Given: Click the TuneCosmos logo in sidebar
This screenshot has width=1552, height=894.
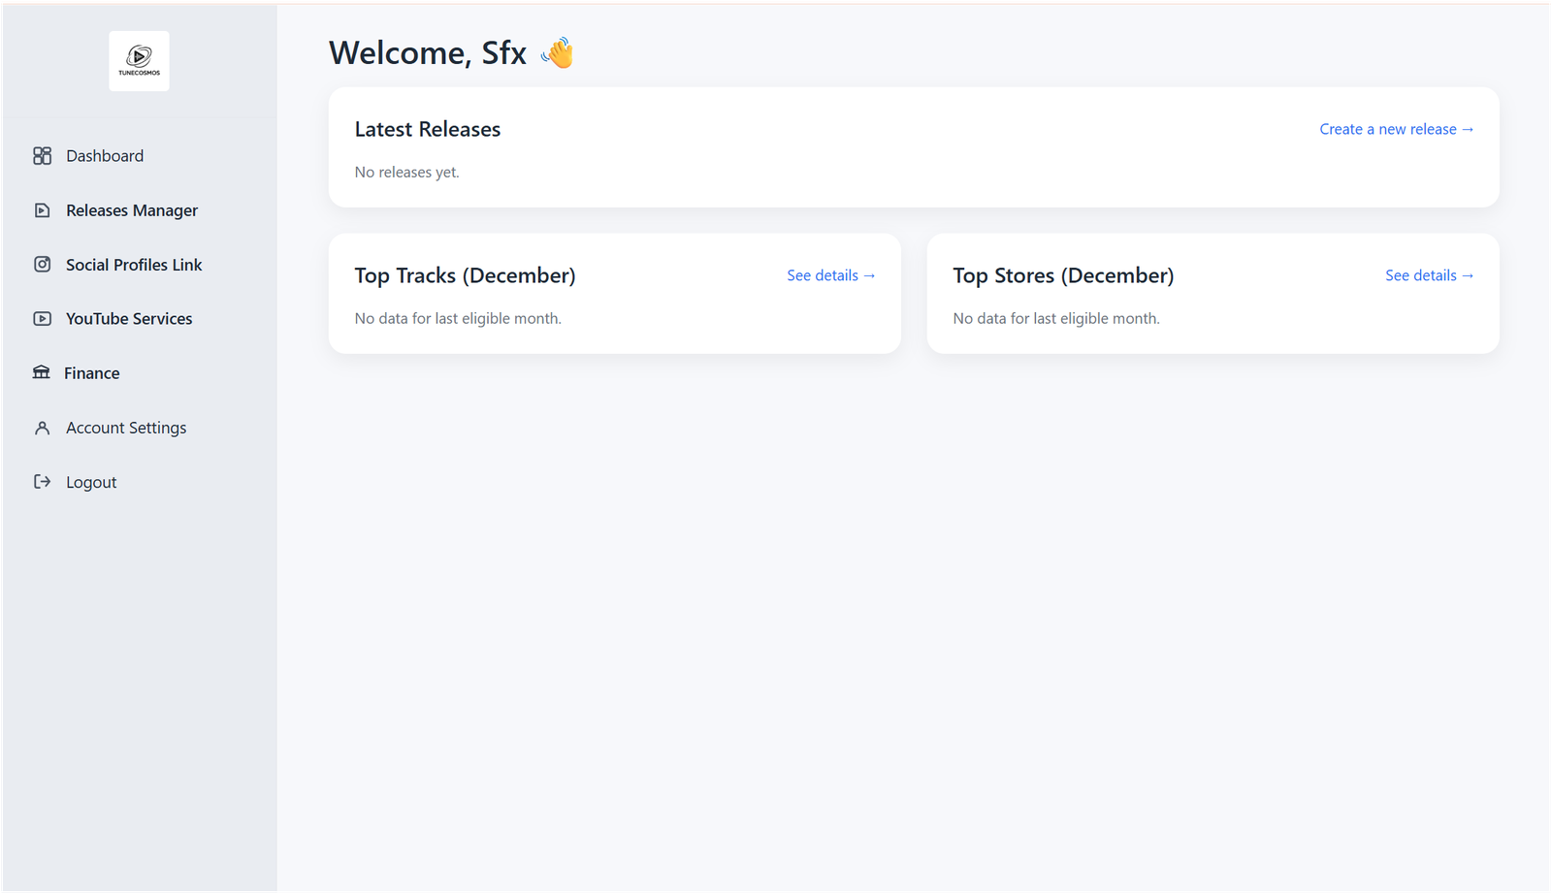Looking at the screenshot, I should 139,61.
